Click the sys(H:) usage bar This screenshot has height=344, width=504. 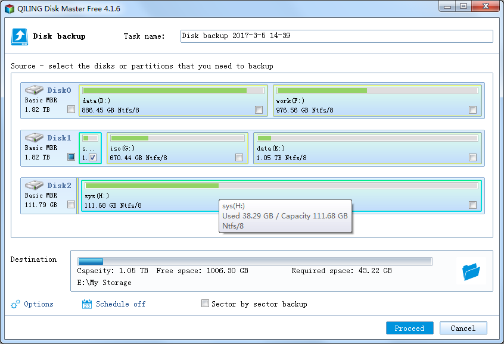pos(281,186)
